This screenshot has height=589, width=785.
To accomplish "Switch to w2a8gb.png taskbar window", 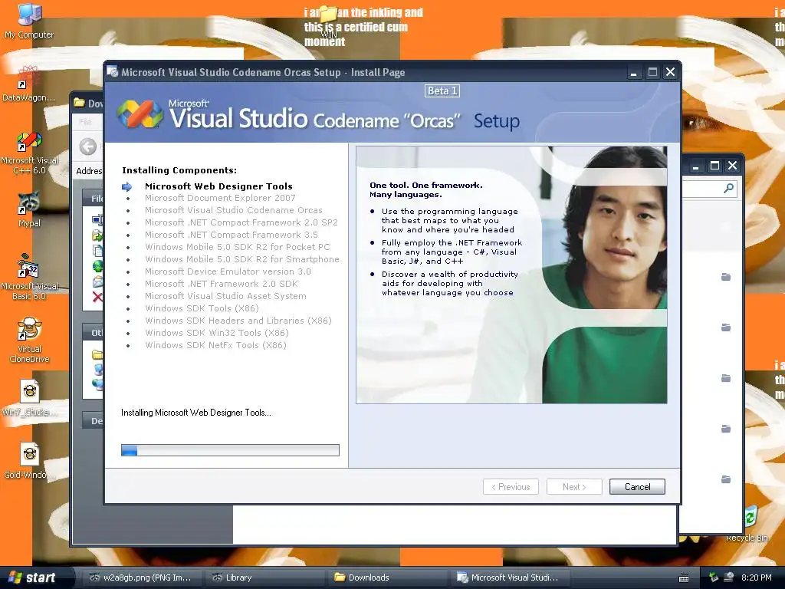I will tap(140, 577).
